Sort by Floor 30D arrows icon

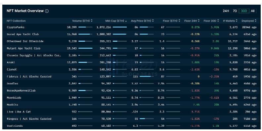[218, 21]
